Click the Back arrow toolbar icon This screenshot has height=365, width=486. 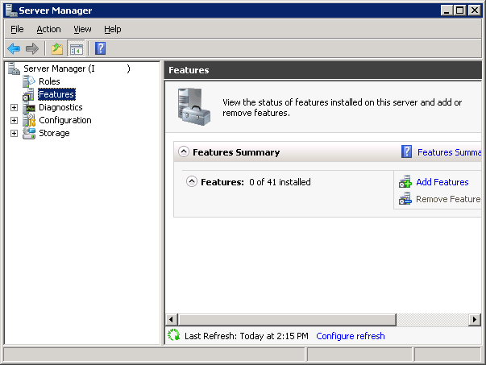click(14, 48)
